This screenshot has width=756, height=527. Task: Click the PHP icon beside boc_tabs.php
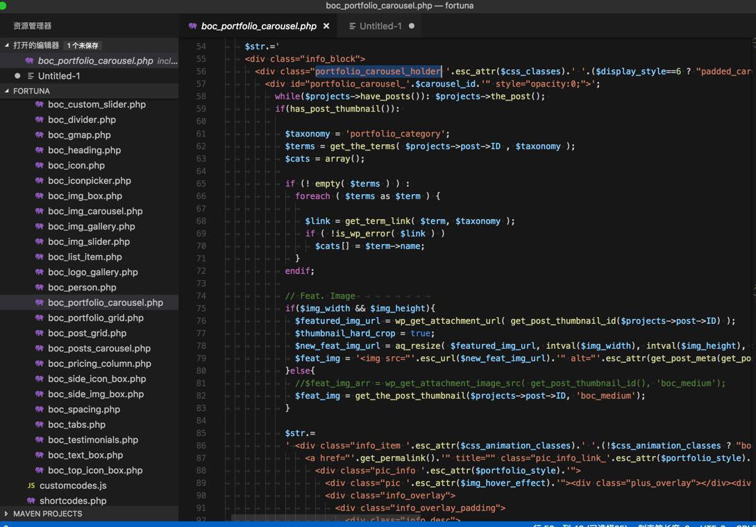click(40, 424)
